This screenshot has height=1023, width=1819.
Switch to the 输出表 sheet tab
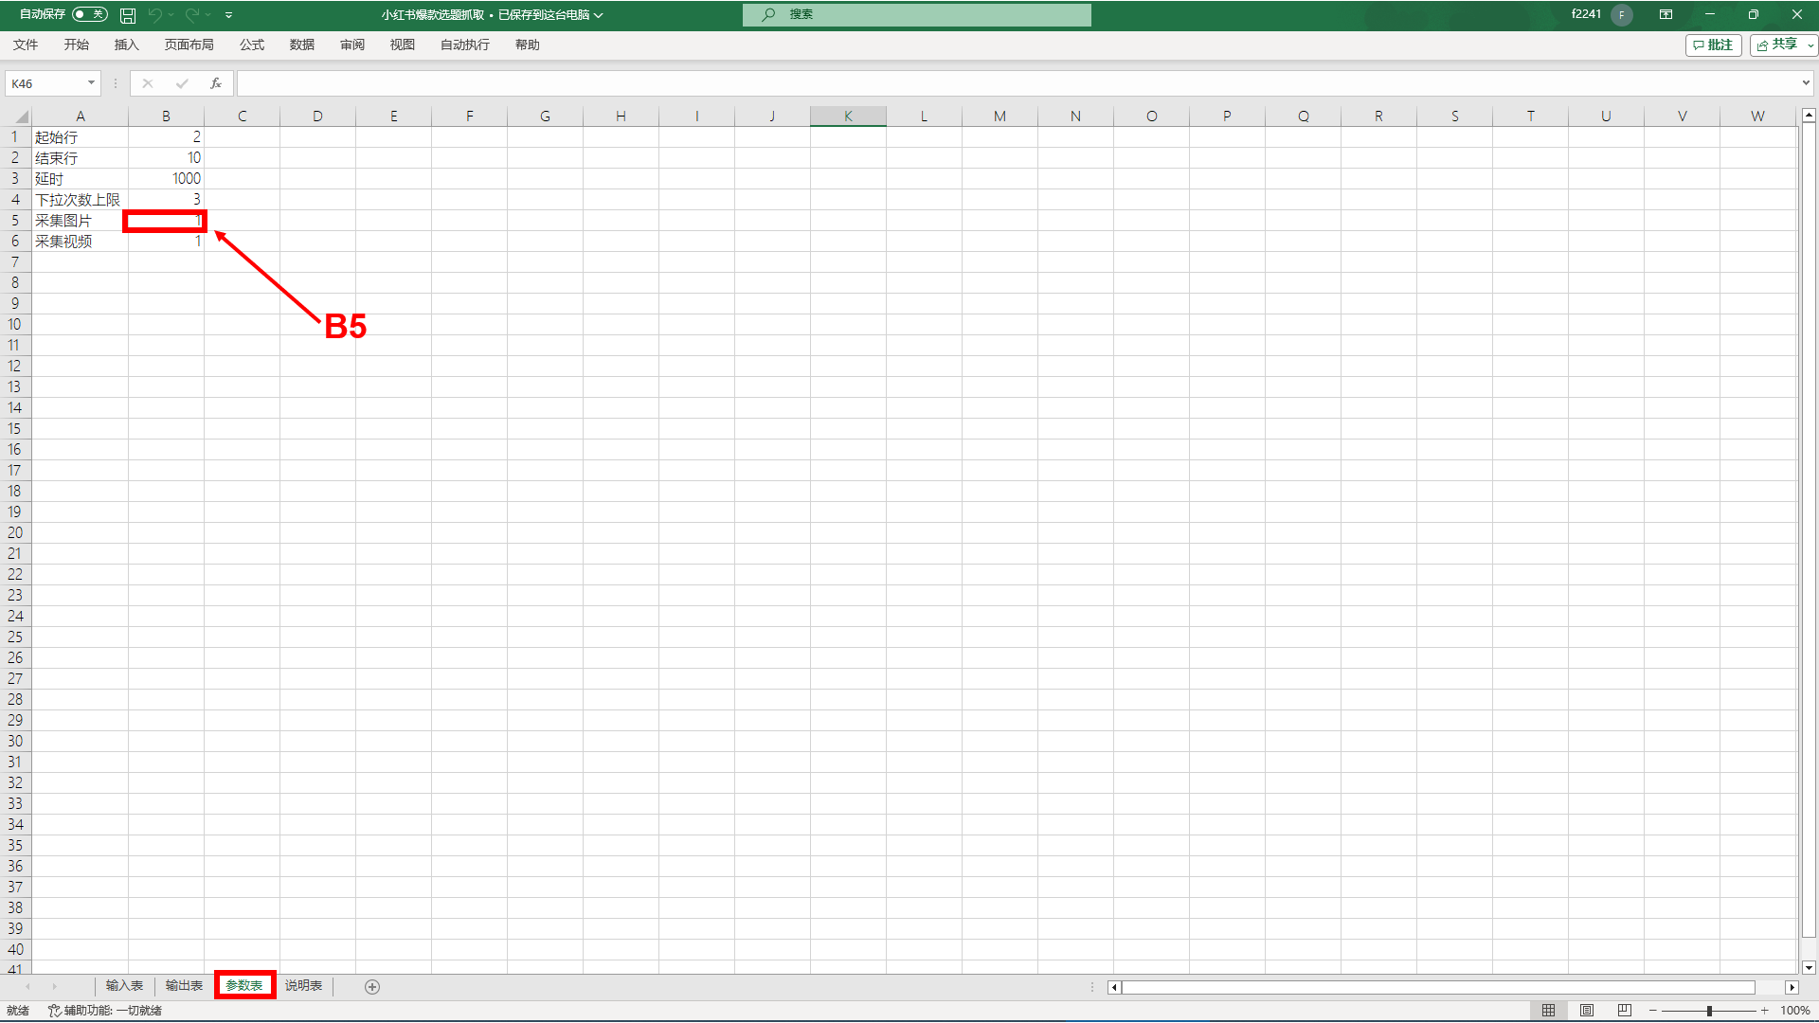(x=184, y=986)
